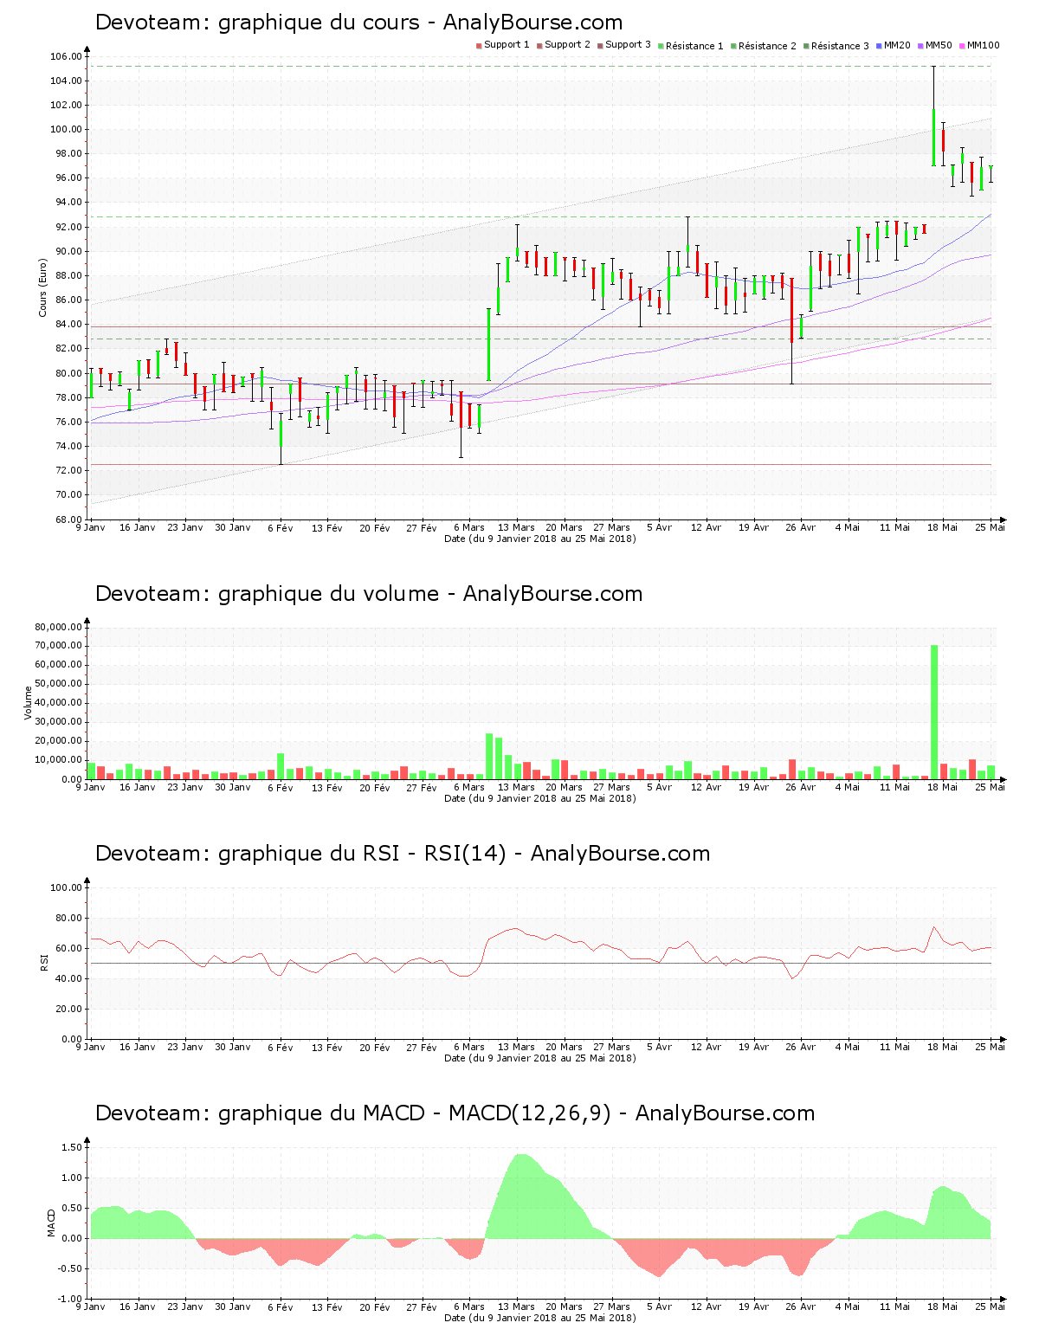Click the 100.00 tick on RSI axis

(67, 887)
